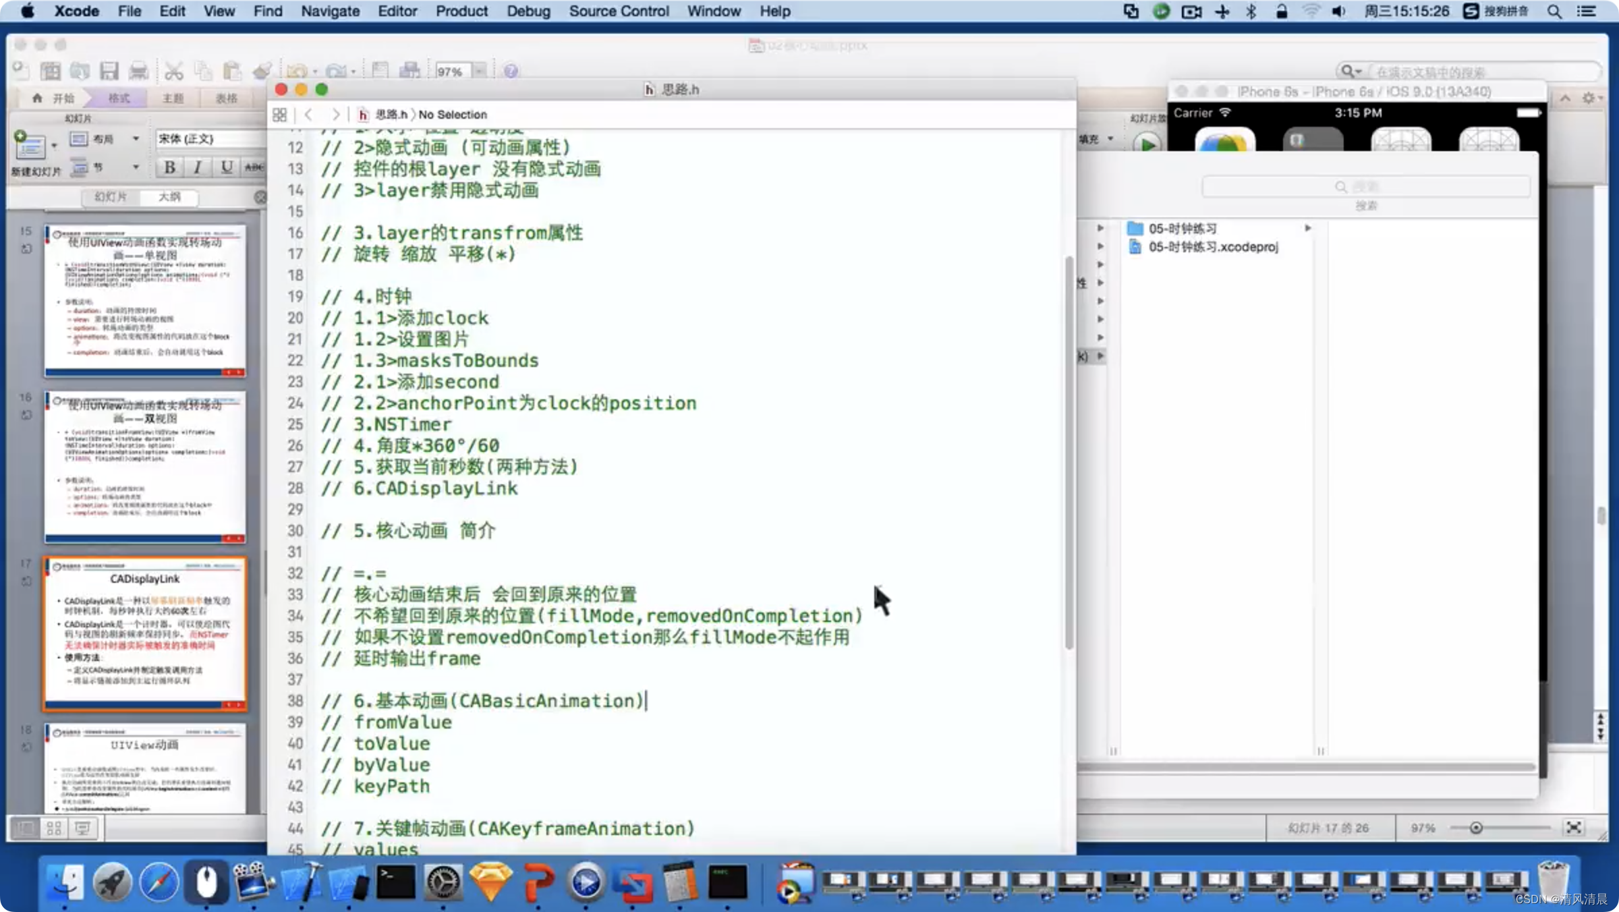Select CADisplayLink slide 17 thumbnail
The height and width of the screenshot is (912, 1619).
coord(145,633)
